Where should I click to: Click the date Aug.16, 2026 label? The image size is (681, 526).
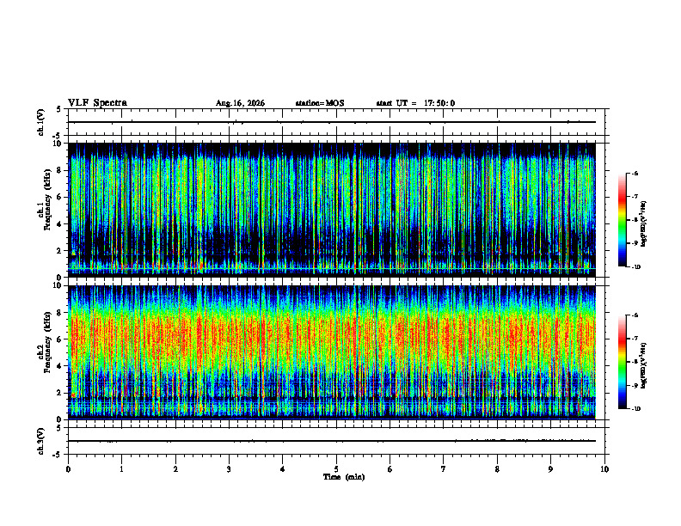pos(240,103)
